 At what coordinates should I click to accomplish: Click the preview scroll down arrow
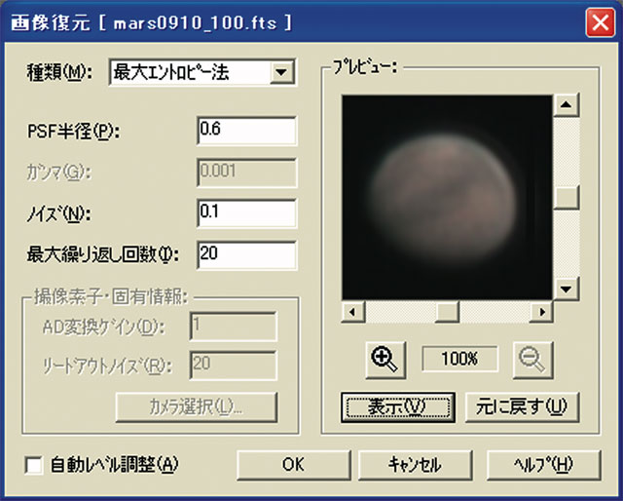tap(565, 290)
